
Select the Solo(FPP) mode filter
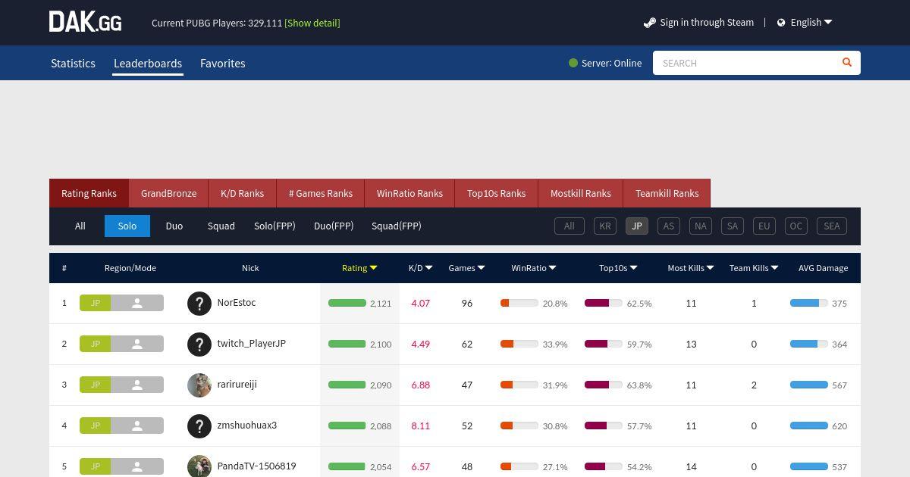275,226
